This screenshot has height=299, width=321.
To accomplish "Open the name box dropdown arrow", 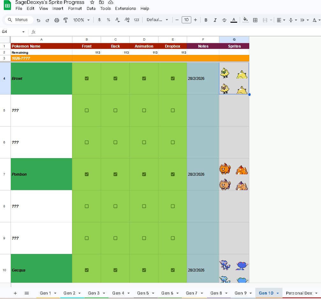I will (x=23, y=32).
